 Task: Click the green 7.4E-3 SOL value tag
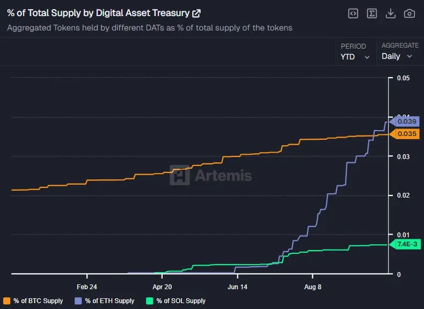[x=406, y=244]
